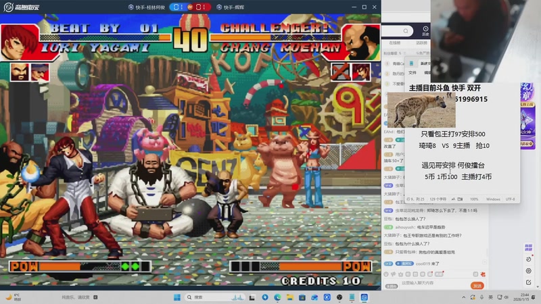This screenshot has width=541, height=304.
Task: Open Microsoft Store from taskbar
Action: (302, 297)
